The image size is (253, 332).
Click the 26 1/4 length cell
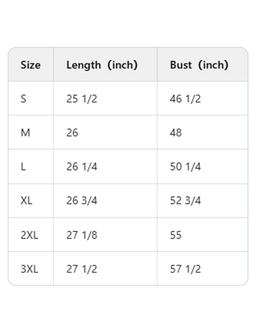(82, 167)
